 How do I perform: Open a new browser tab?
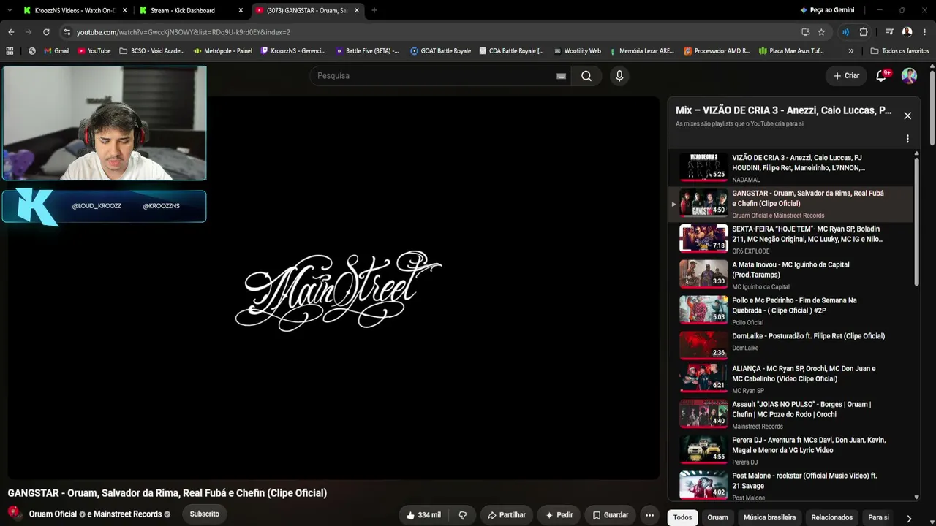[x=374, y=10]
